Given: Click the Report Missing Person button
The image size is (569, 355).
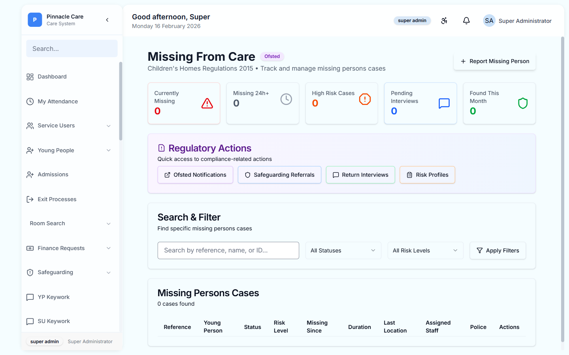Looking at the screenshot, I should point(494,61).
